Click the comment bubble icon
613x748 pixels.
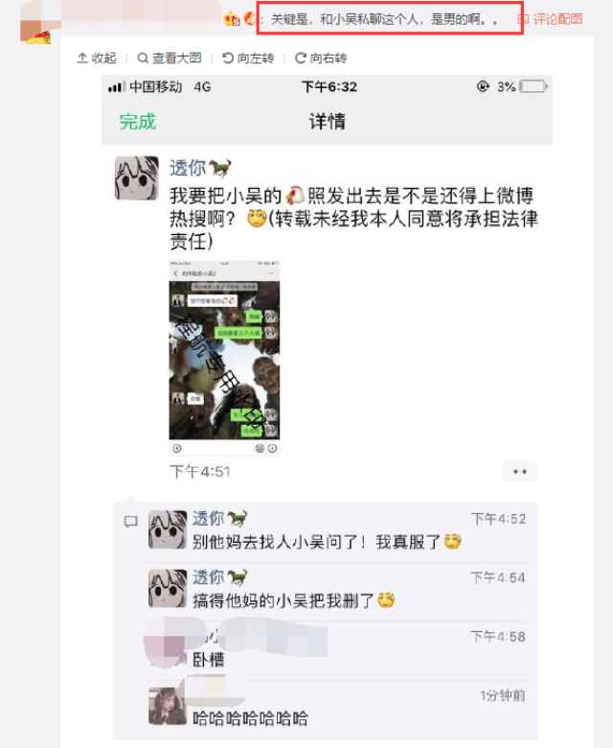[x=131, y=522]
